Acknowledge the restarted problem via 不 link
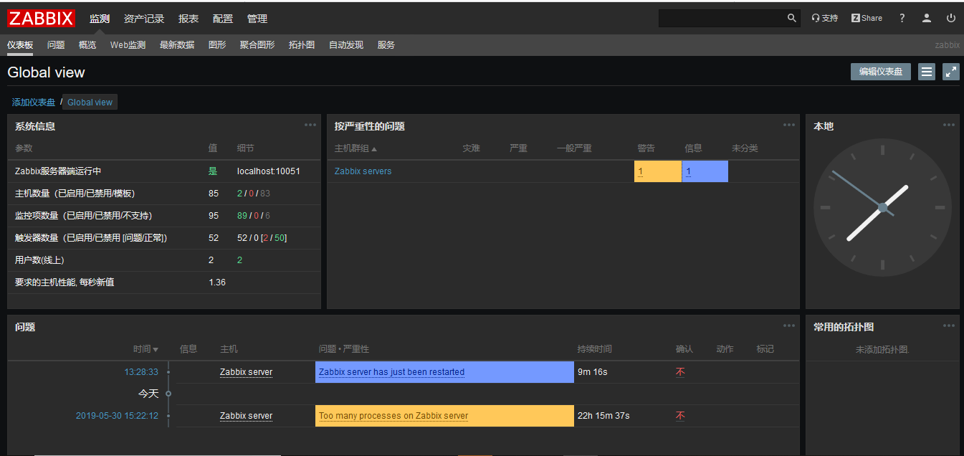Viewport: 964px width, 456px height. (680, 372)
